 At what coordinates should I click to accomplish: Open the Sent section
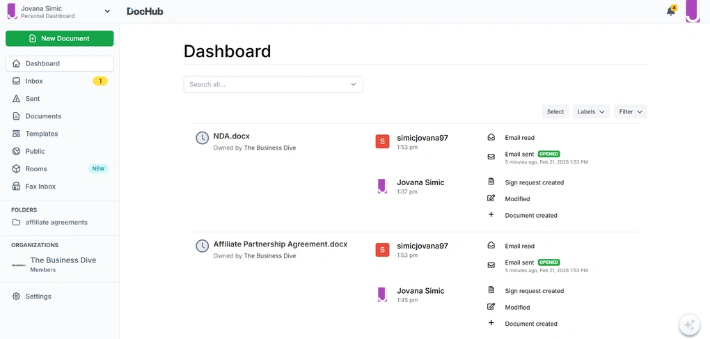point(59,99)
